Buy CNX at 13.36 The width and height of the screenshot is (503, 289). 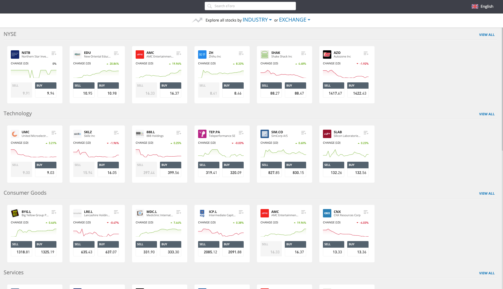[x=358, y=249]
